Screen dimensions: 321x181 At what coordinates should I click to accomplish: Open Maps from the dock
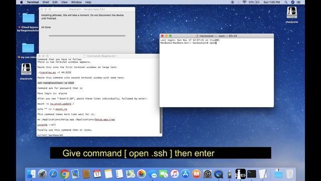[130, 174]
